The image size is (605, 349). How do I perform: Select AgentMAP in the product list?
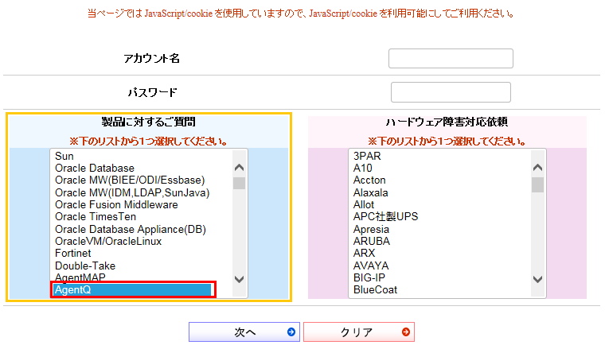[80, 277]
